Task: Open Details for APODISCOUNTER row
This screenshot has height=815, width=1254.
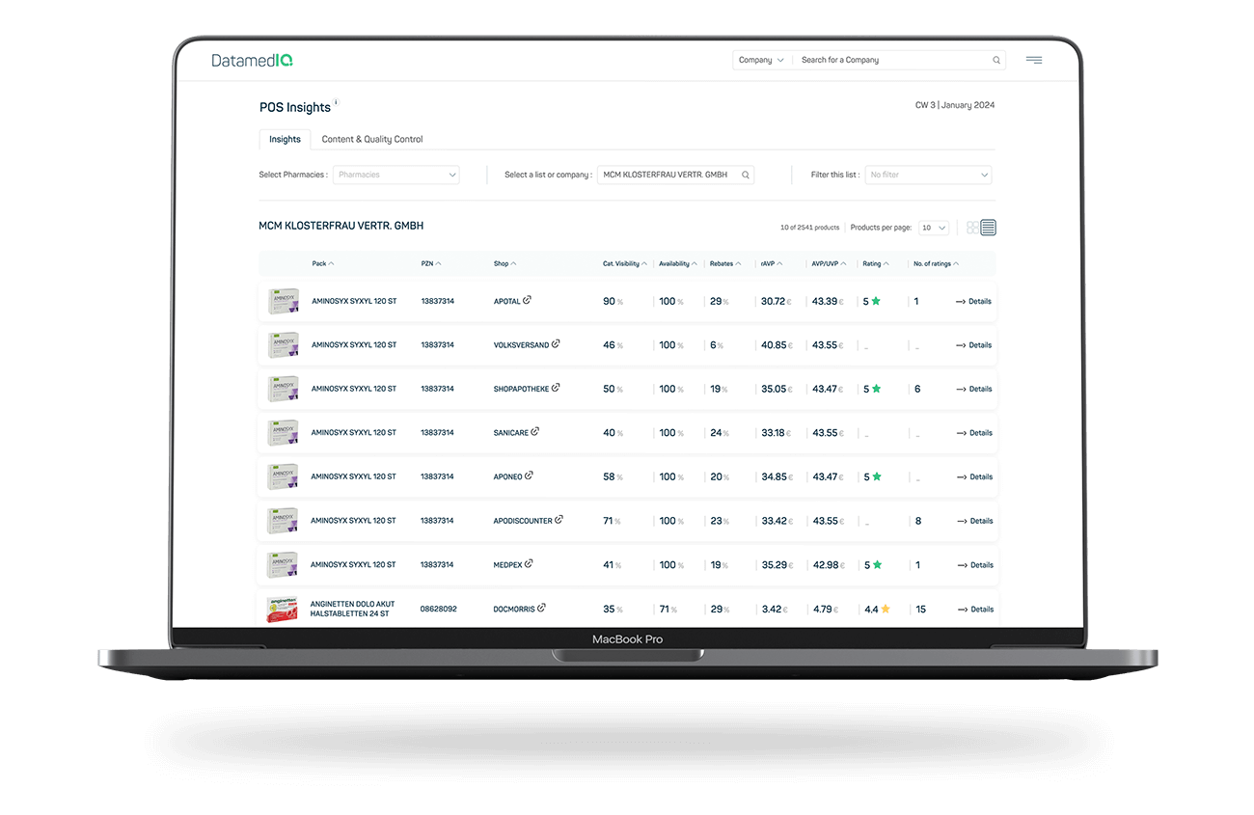Action: coord(973,521)
